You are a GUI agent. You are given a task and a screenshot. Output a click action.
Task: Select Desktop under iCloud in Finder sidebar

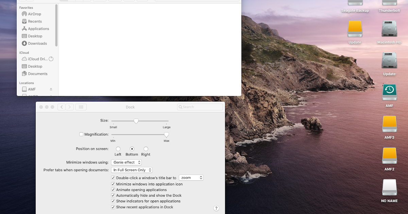coord(32,66)
